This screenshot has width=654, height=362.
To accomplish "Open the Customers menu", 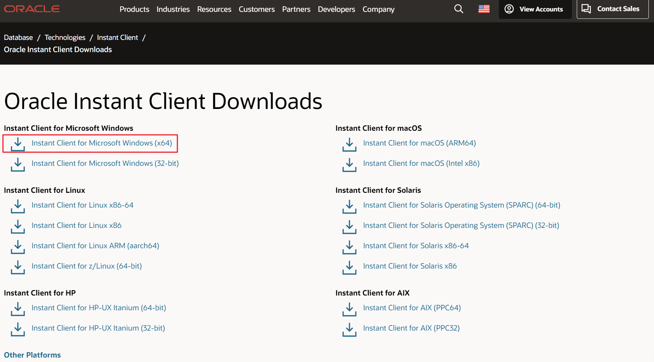I will coord(257,9).
